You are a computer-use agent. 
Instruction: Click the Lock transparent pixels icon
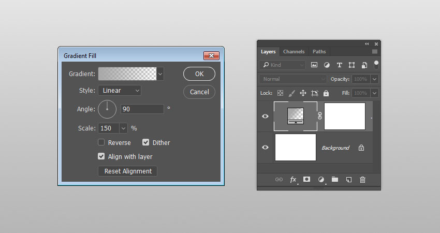pos(280,93)
